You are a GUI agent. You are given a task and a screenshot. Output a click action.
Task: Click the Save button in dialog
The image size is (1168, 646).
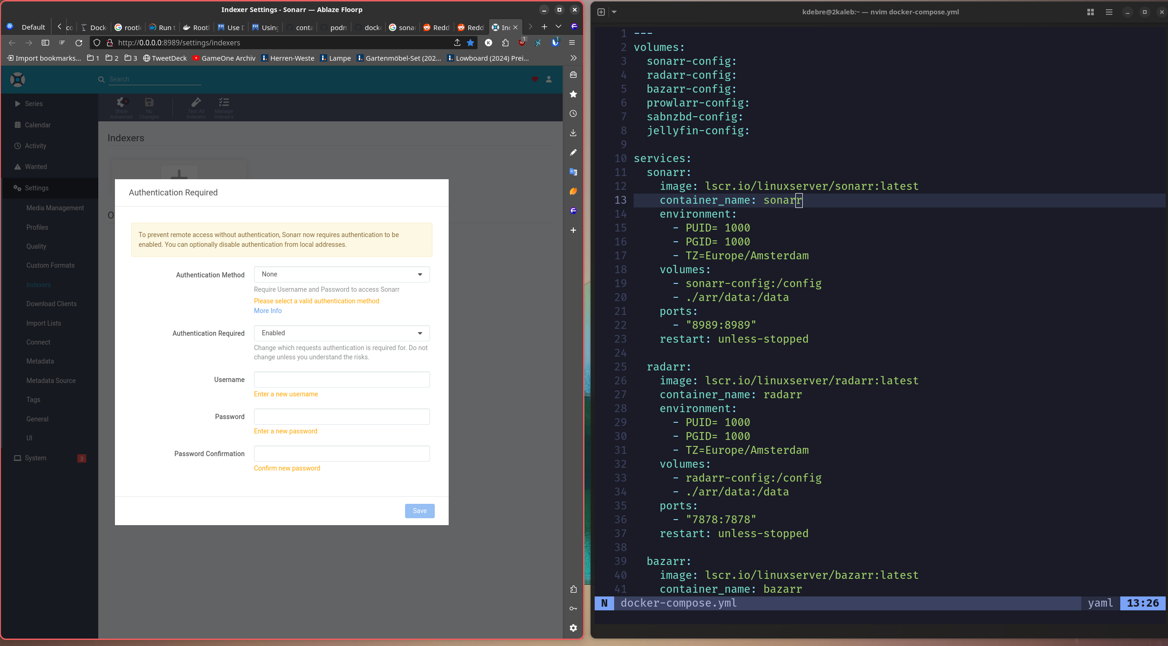419,511
